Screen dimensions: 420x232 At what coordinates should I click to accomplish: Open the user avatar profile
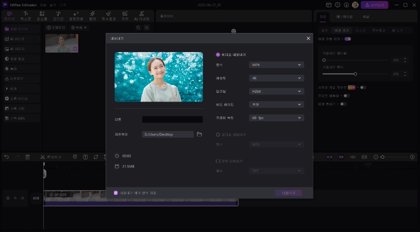click(355, 5)
